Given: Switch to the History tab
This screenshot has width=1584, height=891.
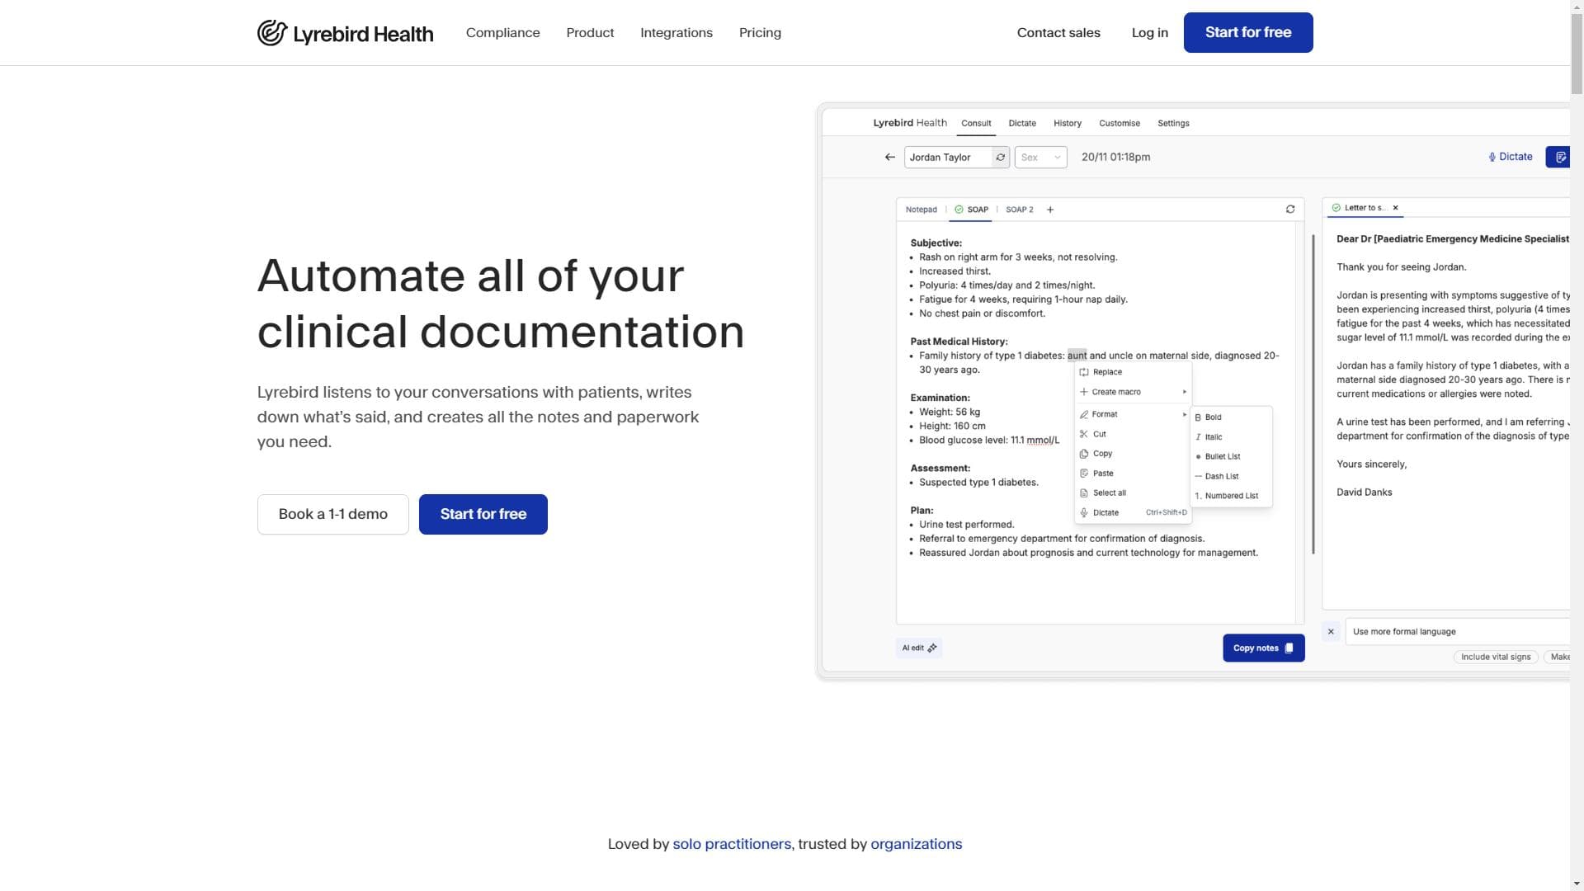Looking at the screenshot, I should point(1067,123).
